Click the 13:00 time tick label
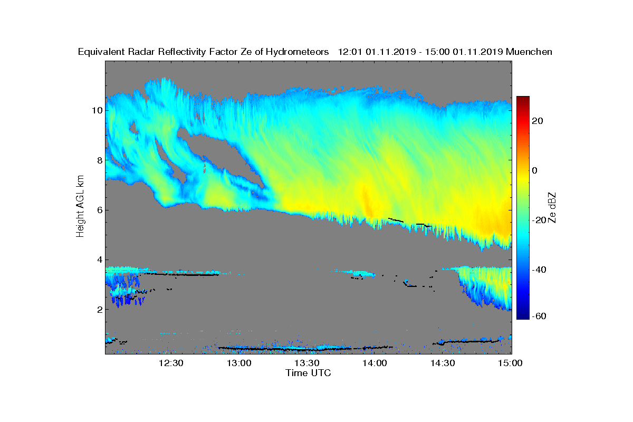 pos(239,363)
